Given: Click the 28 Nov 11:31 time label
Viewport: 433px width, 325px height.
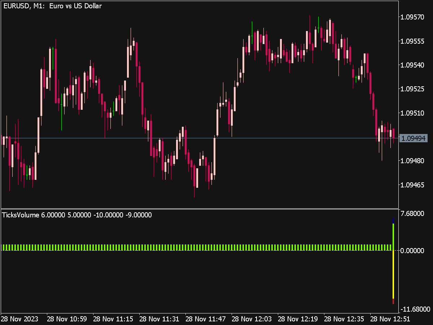Looking at the screenshot, I should point(159,319).
